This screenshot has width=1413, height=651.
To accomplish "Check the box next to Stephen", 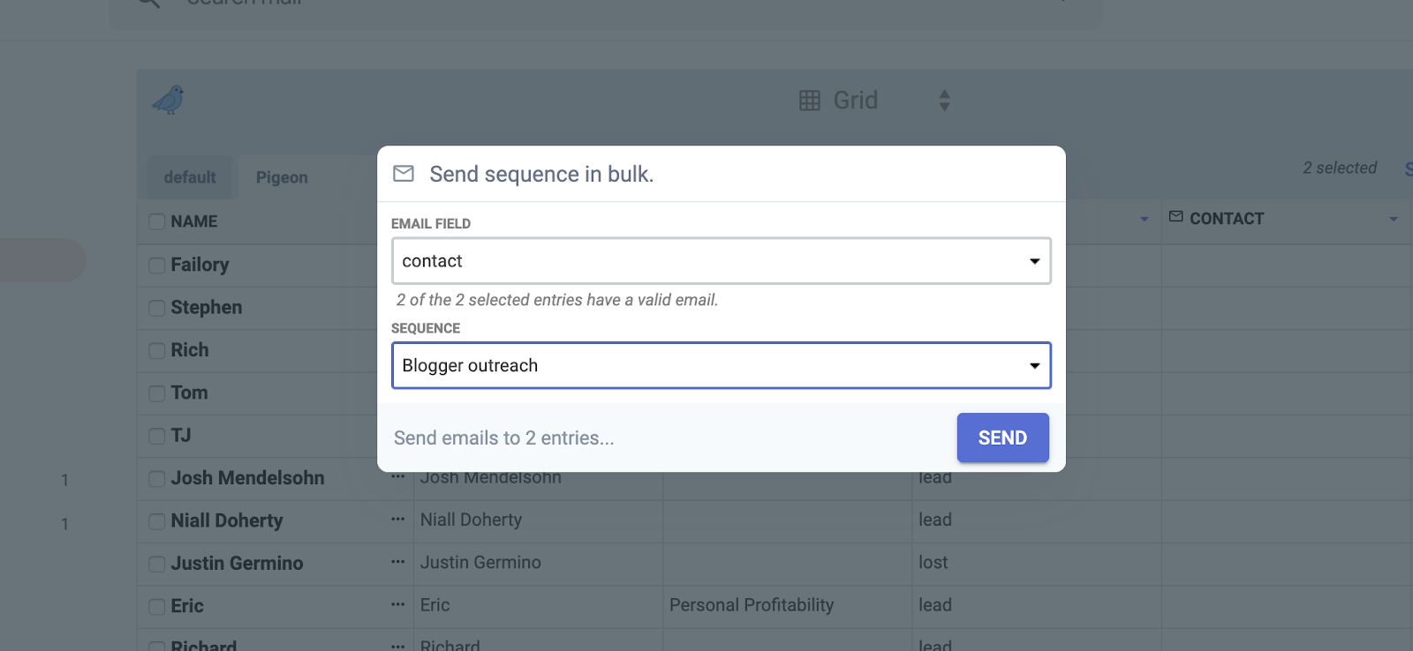I will pos(157,308).
